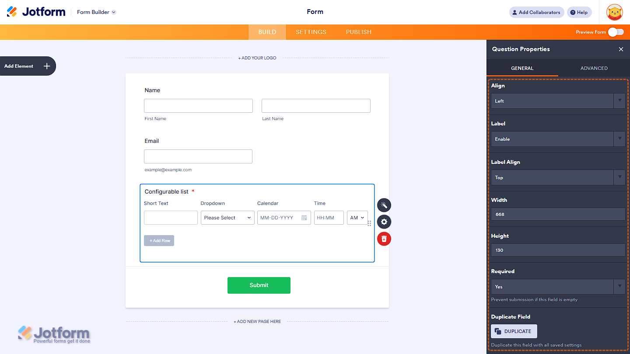This screenshot has height=354, width=630.
Task: Click the Last Name input field
Action: click(316, 106)
